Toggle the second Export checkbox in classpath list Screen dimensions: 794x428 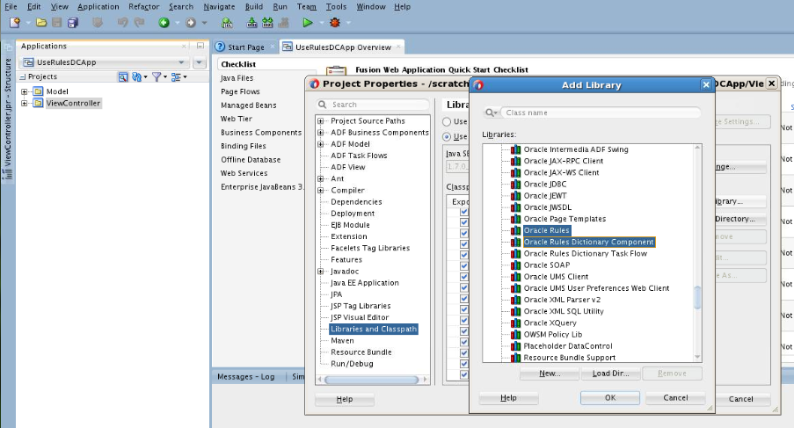[x=464, y=222]
